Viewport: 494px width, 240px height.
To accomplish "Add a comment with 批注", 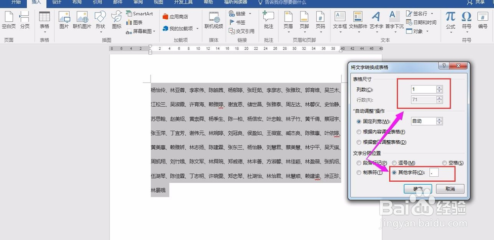I will 268,20.
